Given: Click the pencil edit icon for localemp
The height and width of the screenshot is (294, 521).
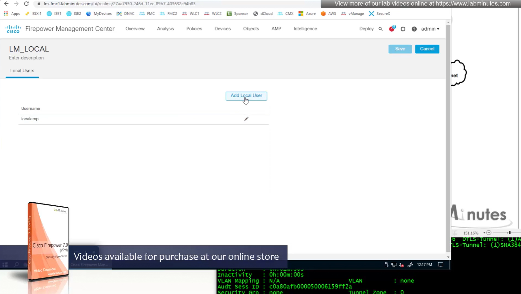Looking at the screenshot, I should click(246, 119).
